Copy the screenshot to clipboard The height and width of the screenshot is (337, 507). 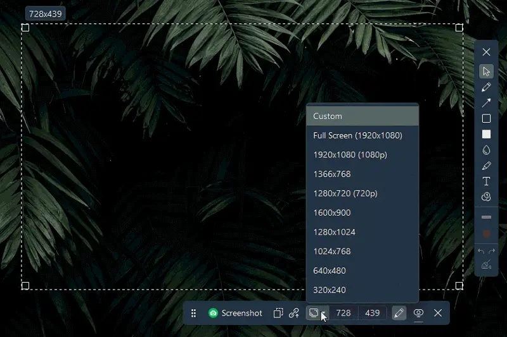[278, 313]
